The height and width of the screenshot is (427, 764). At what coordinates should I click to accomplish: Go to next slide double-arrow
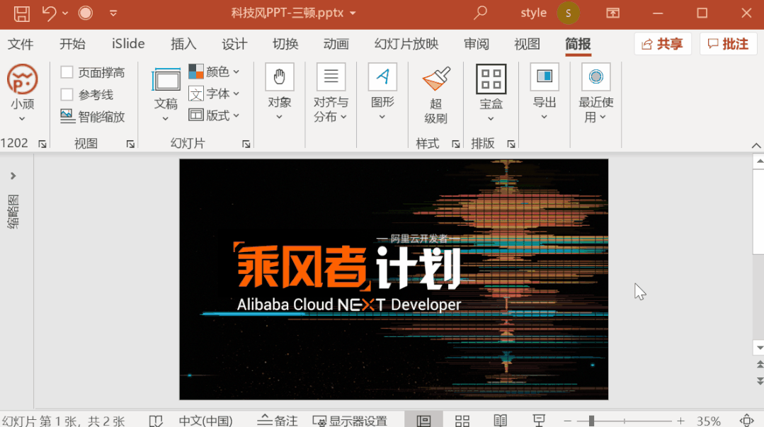[x=759, y=381]
